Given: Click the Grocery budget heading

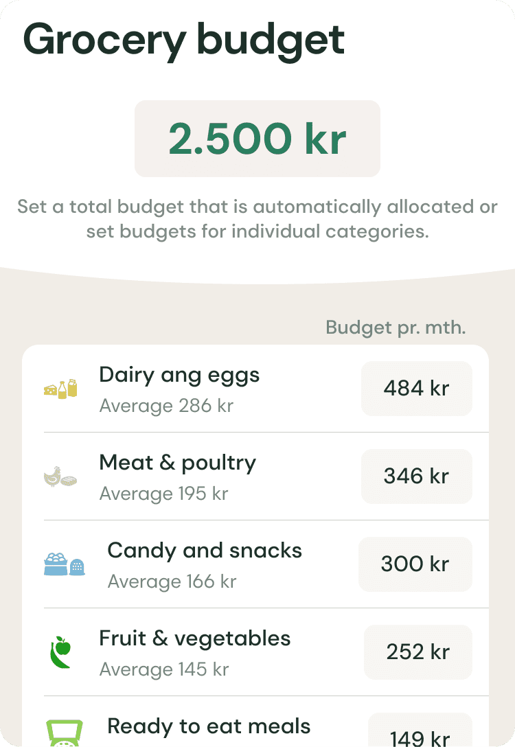Looking at the screenshot, I should coord(184,39).
